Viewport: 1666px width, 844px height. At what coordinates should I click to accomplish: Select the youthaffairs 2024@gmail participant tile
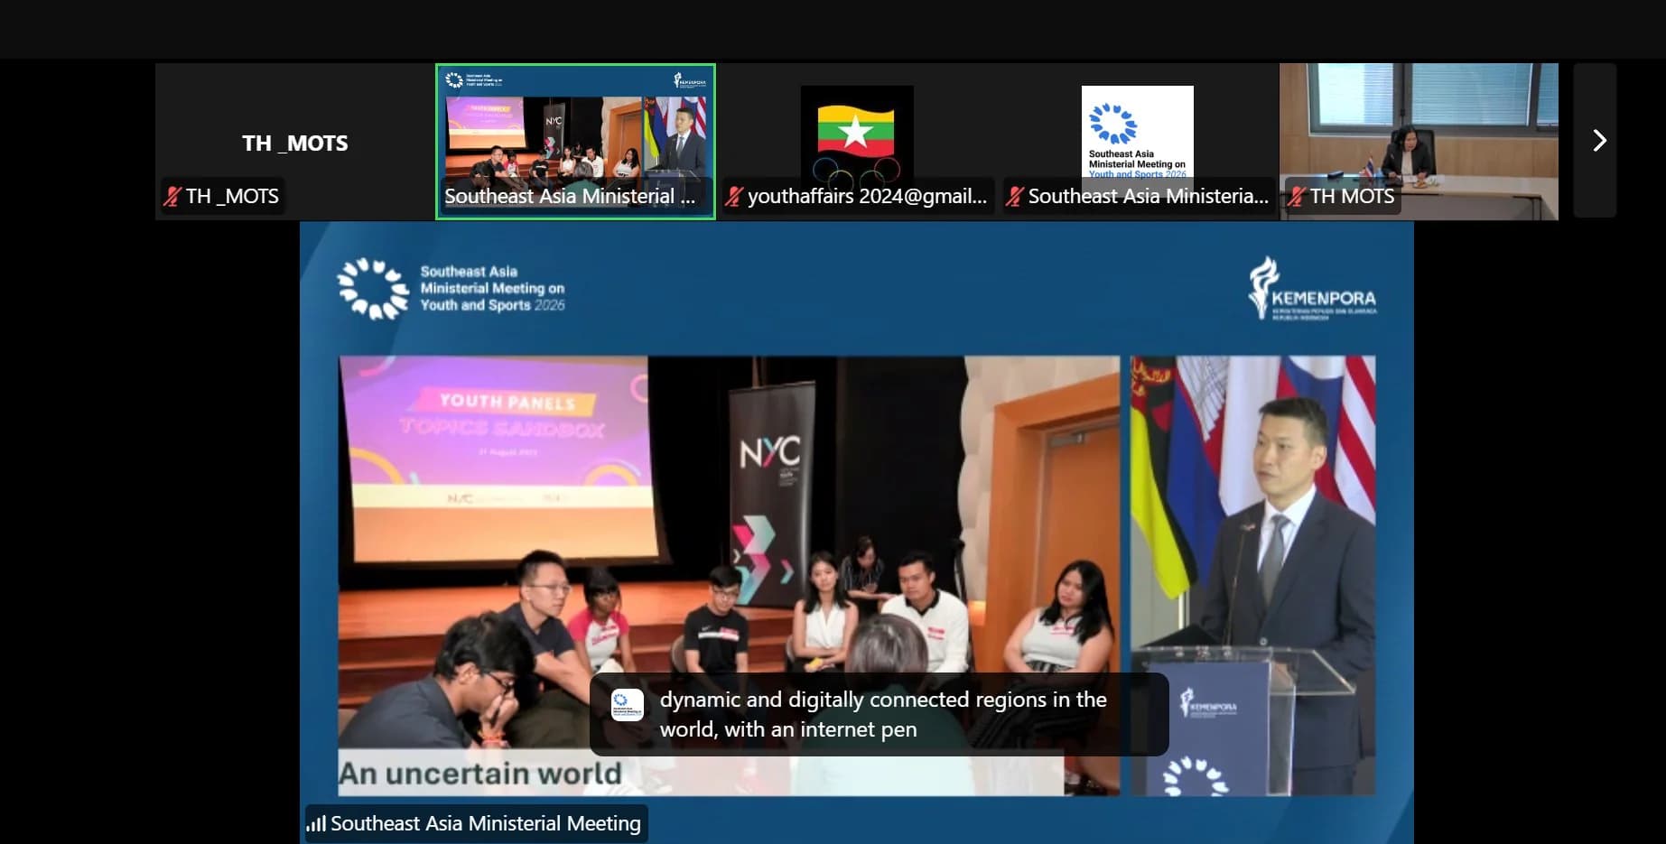point(857,142)
